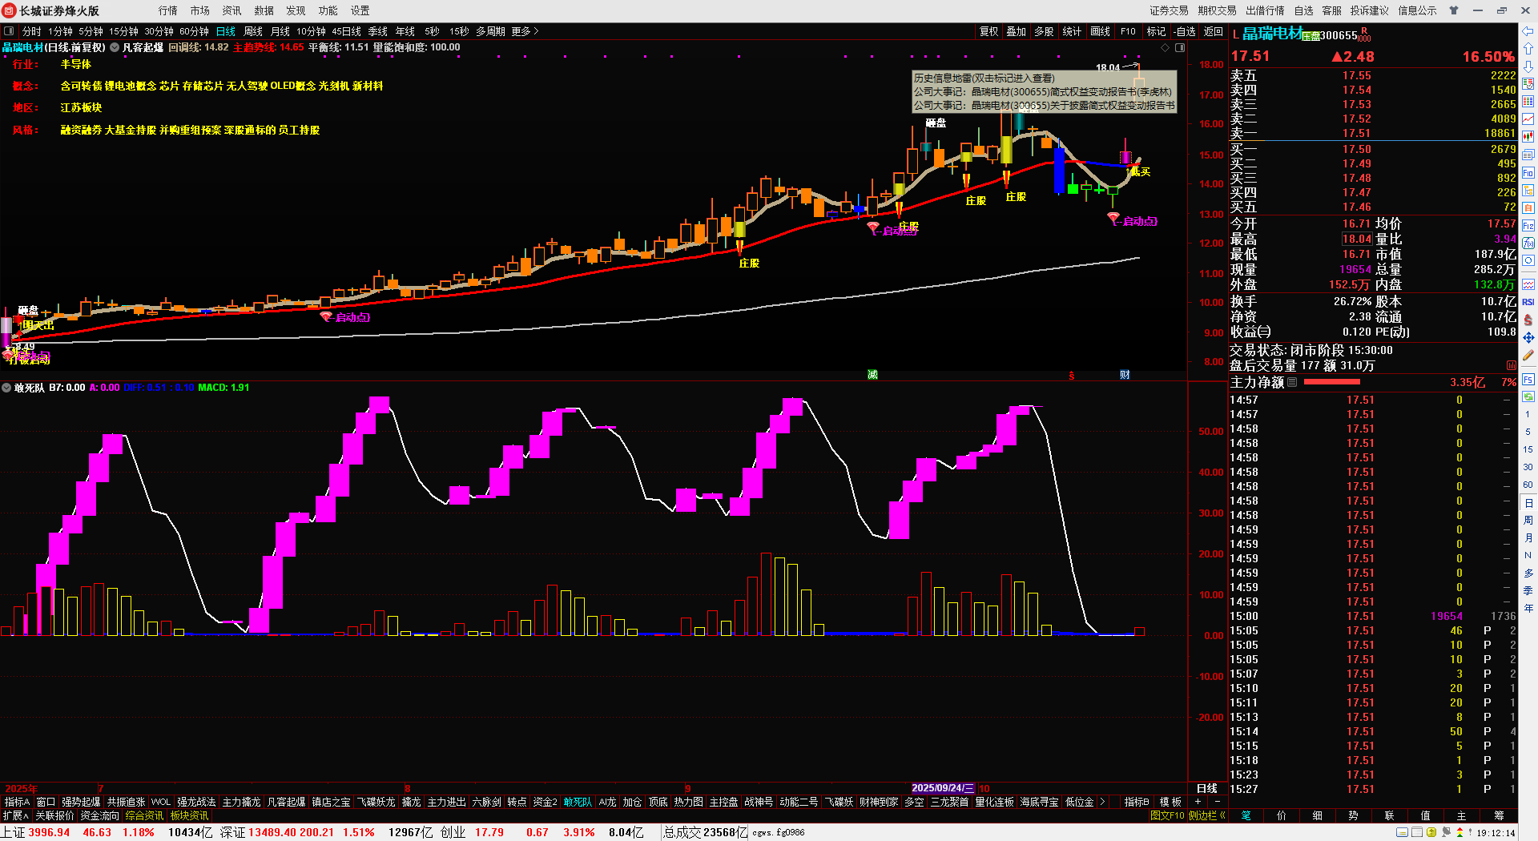
Task: Click the panel layout icon at chart top-right
Action: click(1179, 47)
